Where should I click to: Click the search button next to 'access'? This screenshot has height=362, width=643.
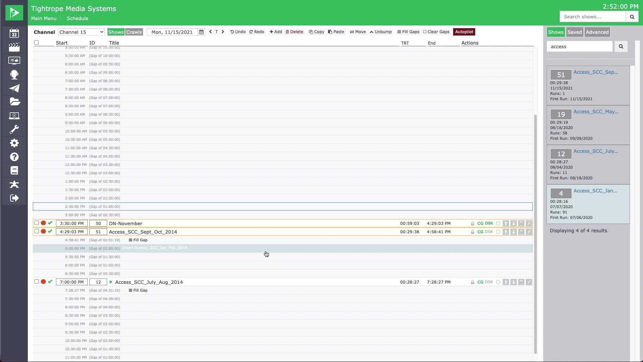click(x=621, y=47)
